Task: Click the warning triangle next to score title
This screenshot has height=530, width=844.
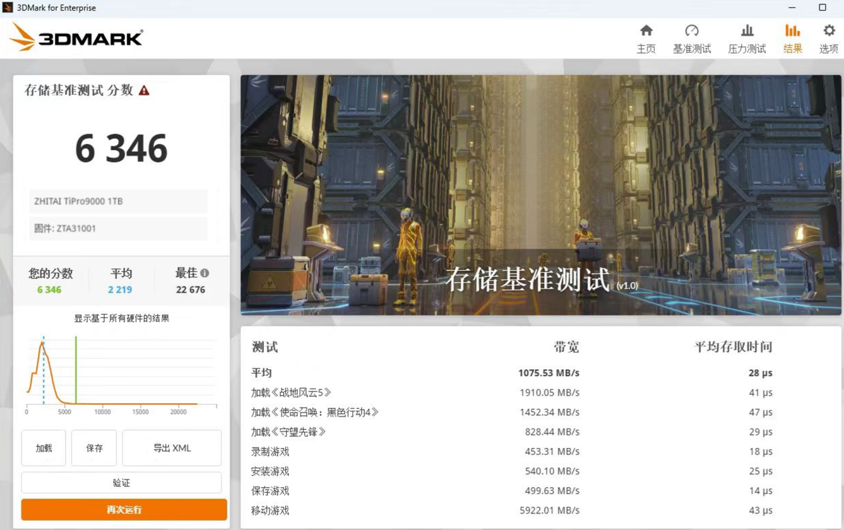Action: [144, 91]
